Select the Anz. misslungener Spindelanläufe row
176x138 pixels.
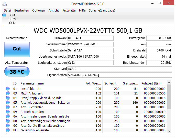[86, 116]
